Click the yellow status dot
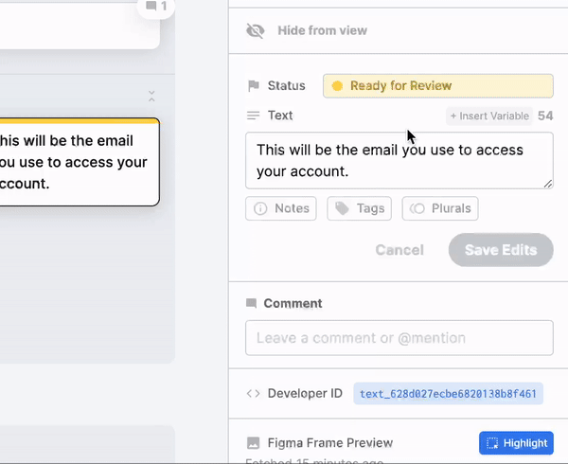Image resolution: width=568 pixels, height=464 pixels. (x=336, y=86)
